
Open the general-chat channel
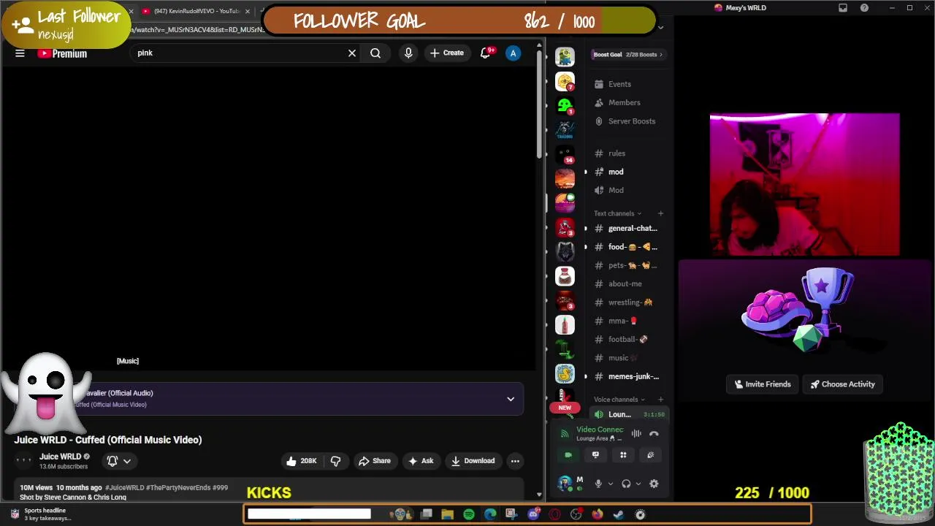(x=633, y=228)
